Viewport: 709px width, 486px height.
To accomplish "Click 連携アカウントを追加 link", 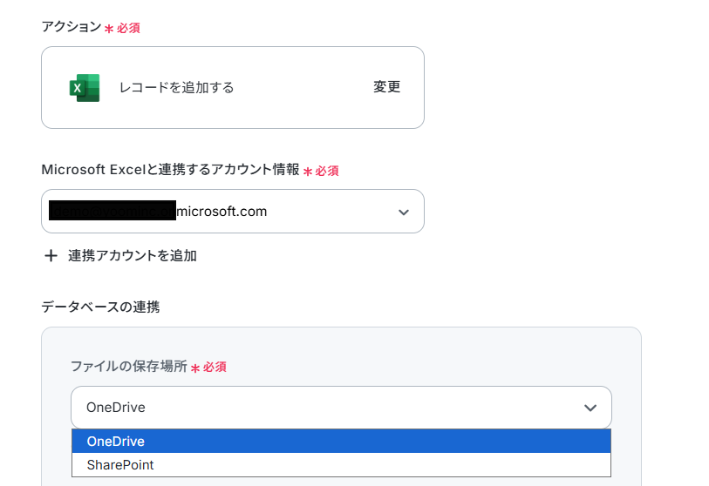I will coord(132,256).
